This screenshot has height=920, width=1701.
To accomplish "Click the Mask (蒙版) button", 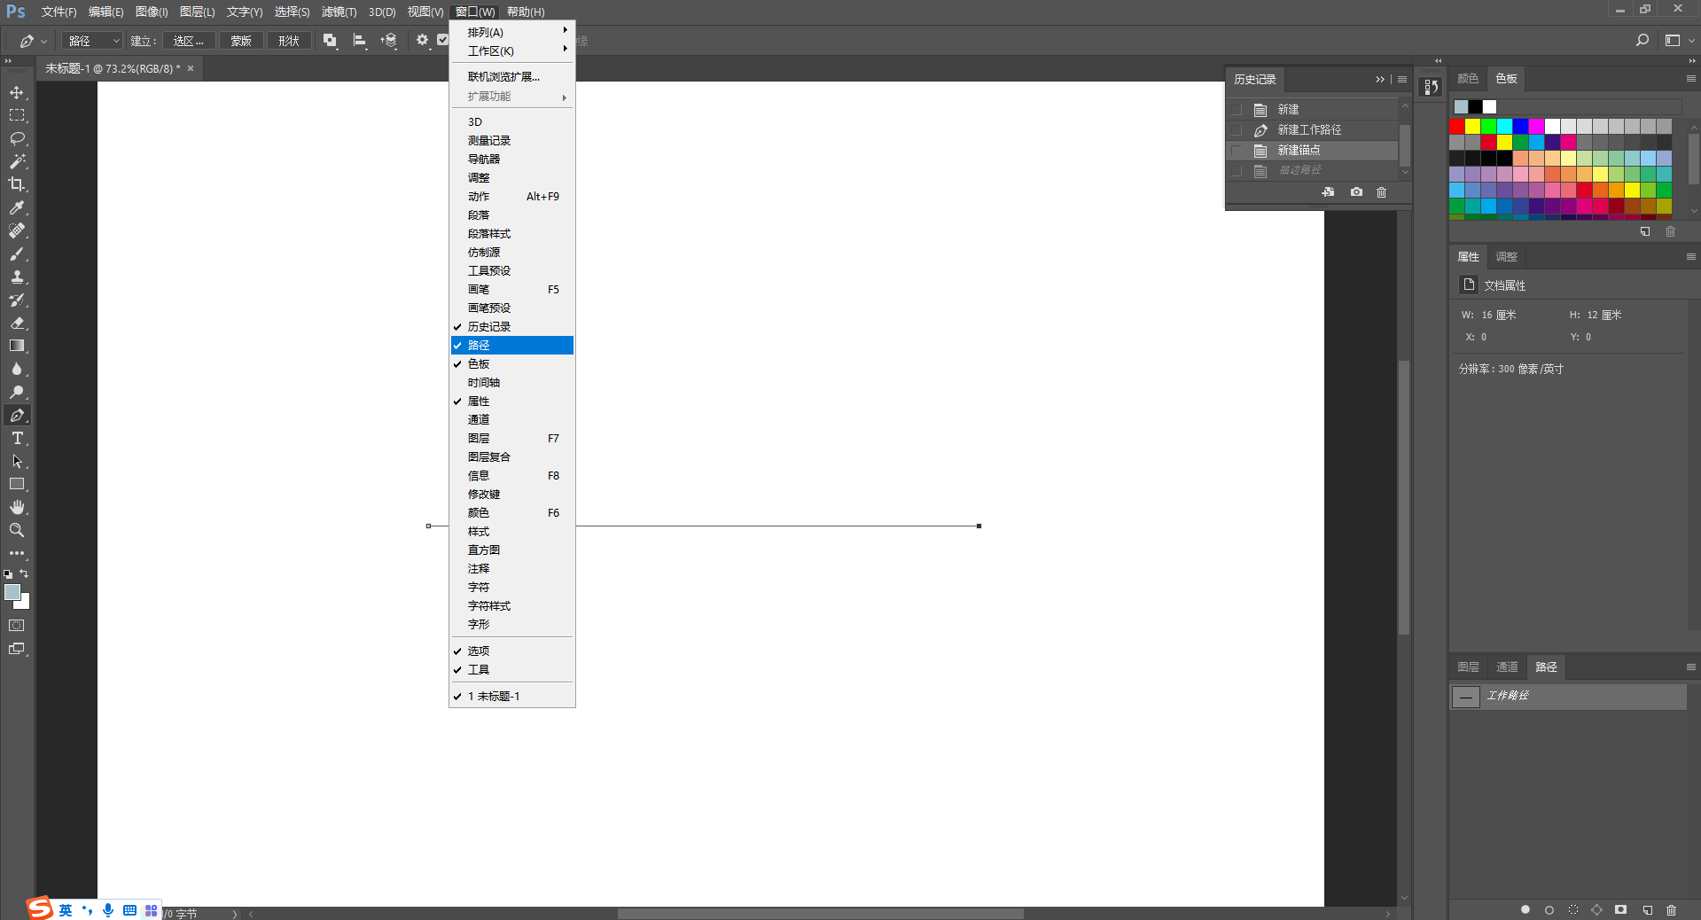I will [x=241, y=41].
